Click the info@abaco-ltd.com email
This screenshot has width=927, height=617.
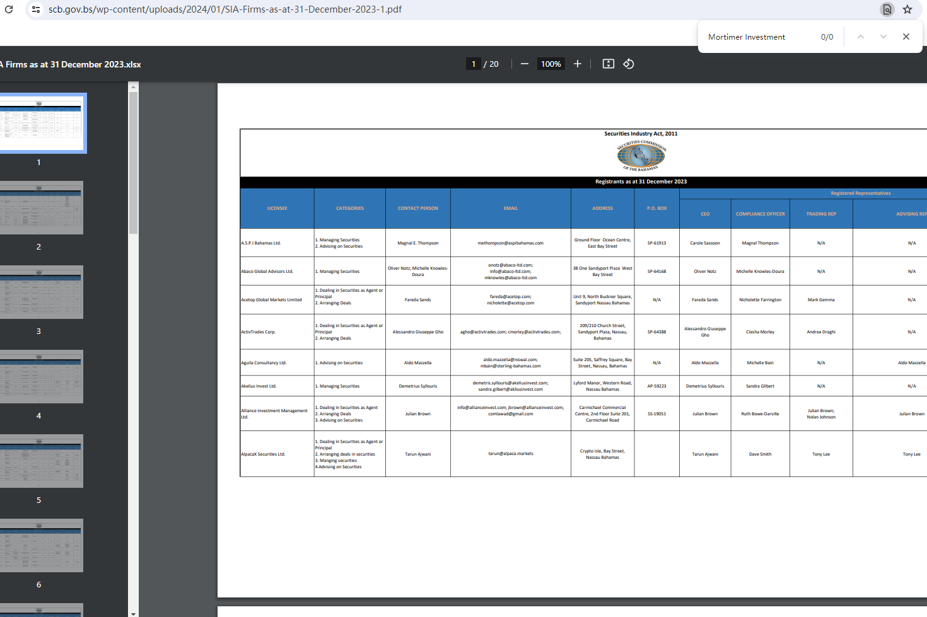point(511,272)
